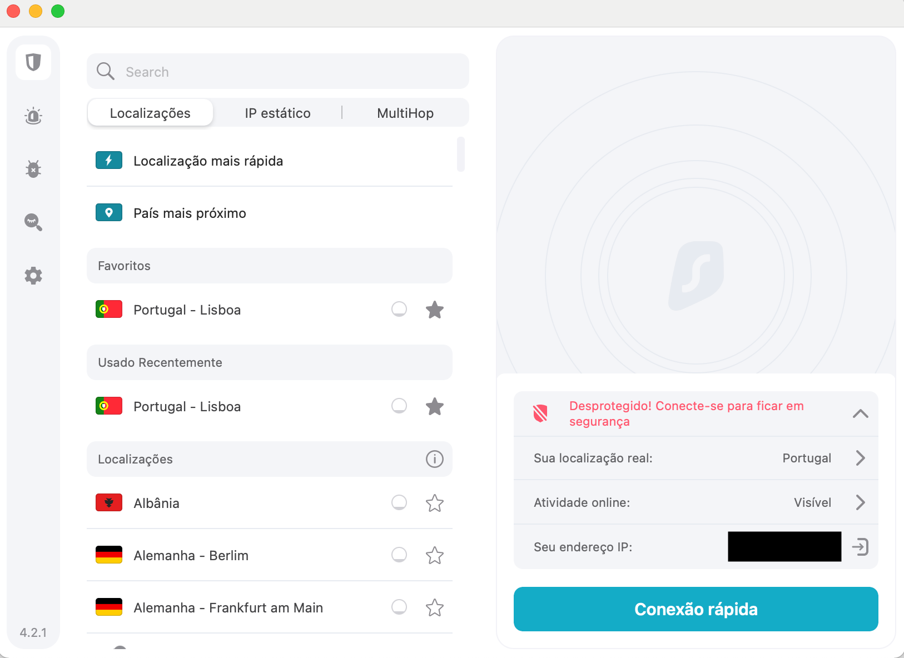The width and height of the screenshot is (904, 658).
Task: Open the Antivirus bug section in sidebar
Action: pos(33,168)
